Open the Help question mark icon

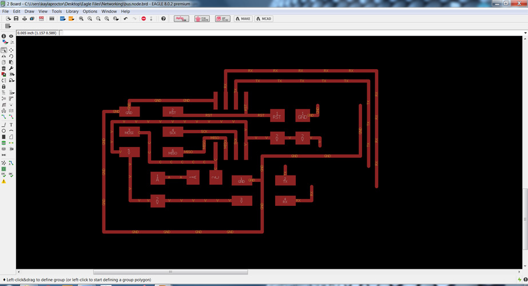[163, 18]
